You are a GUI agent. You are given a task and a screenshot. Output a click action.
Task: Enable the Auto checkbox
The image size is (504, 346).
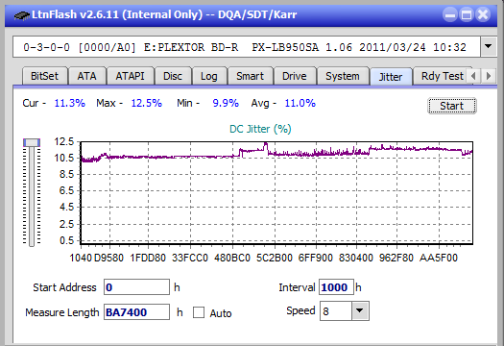coord(199,312)
